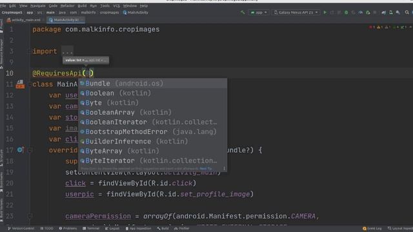Click cameraPermission on line 23
The image size is (413, 232).
pyautogui.click(x=98, y=217)
